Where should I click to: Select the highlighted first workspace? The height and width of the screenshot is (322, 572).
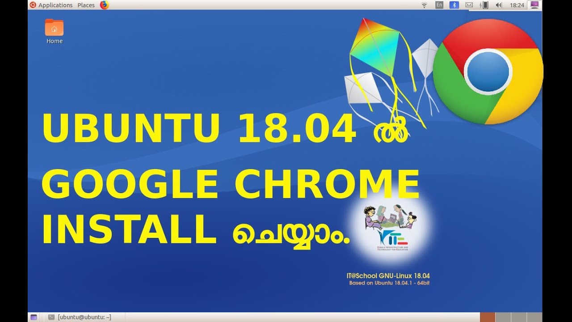tap(488, 317)
